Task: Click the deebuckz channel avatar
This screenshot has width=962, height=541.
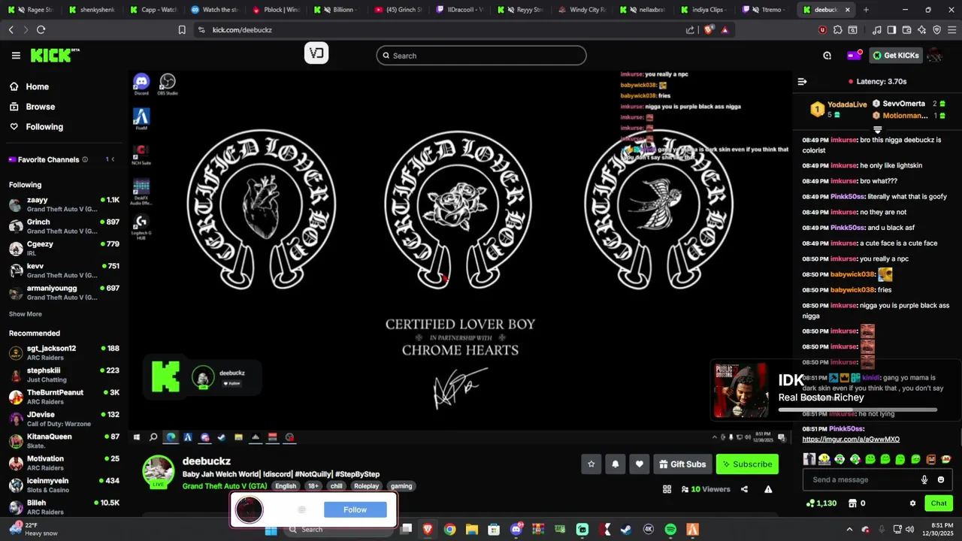Action: pyautogui.click(x=159, y=471)
